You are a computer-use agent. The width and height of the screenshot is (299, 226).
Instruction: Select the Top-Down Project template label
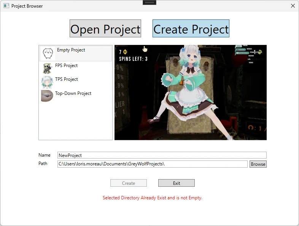coord(73,93)
